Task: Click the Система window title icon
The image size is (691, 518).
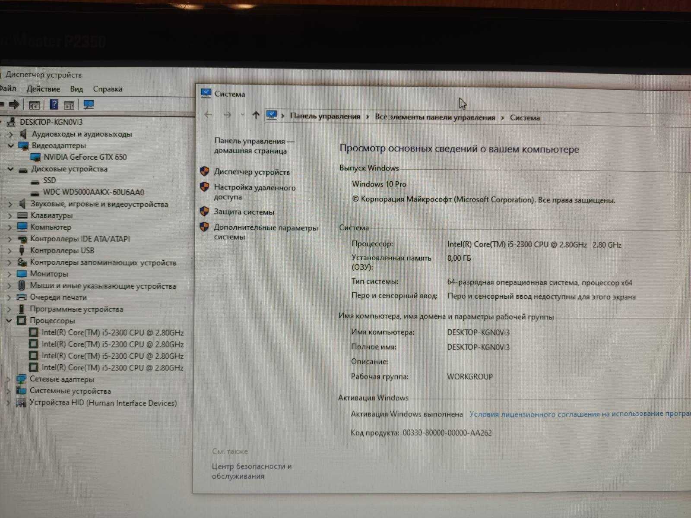Action: tap(206, 93)
